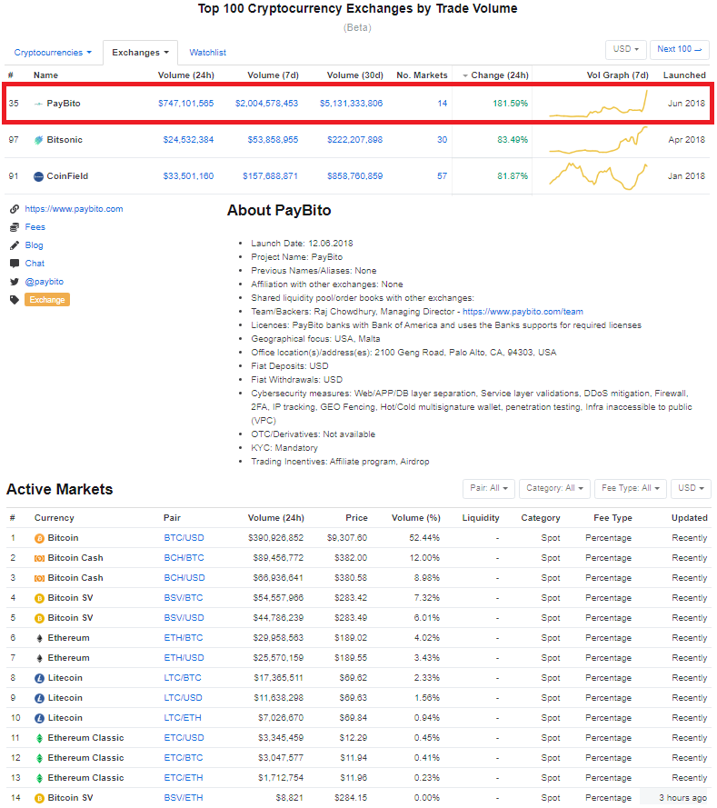Click the Bitcoin SV icon in BSV/ETH row
The height and width of the screenshot is (808, 717).
tap(39, 798)
